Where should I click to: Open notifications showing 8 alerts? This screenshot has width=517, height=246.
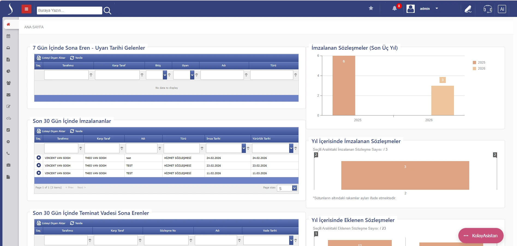point(394,8)
